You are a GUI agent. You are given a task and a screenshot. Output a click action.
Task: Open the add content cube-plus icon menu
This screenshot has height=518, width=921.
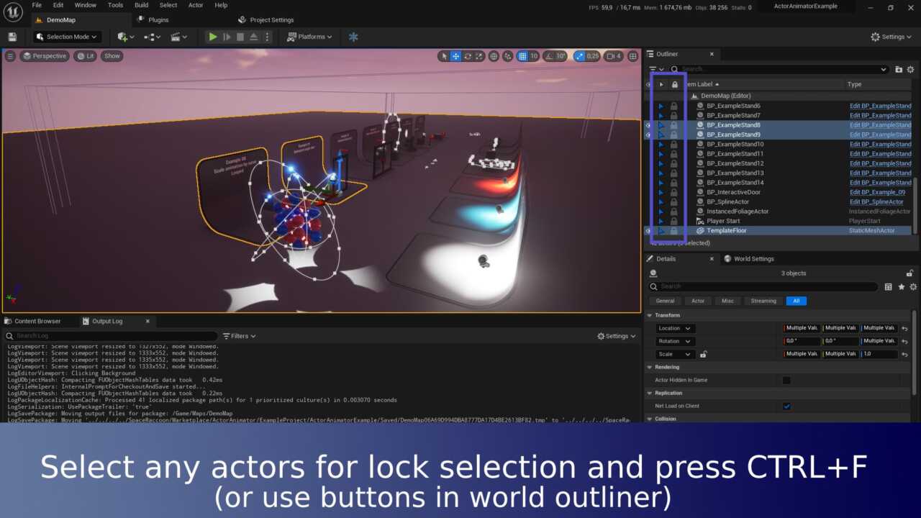[126, 37]
